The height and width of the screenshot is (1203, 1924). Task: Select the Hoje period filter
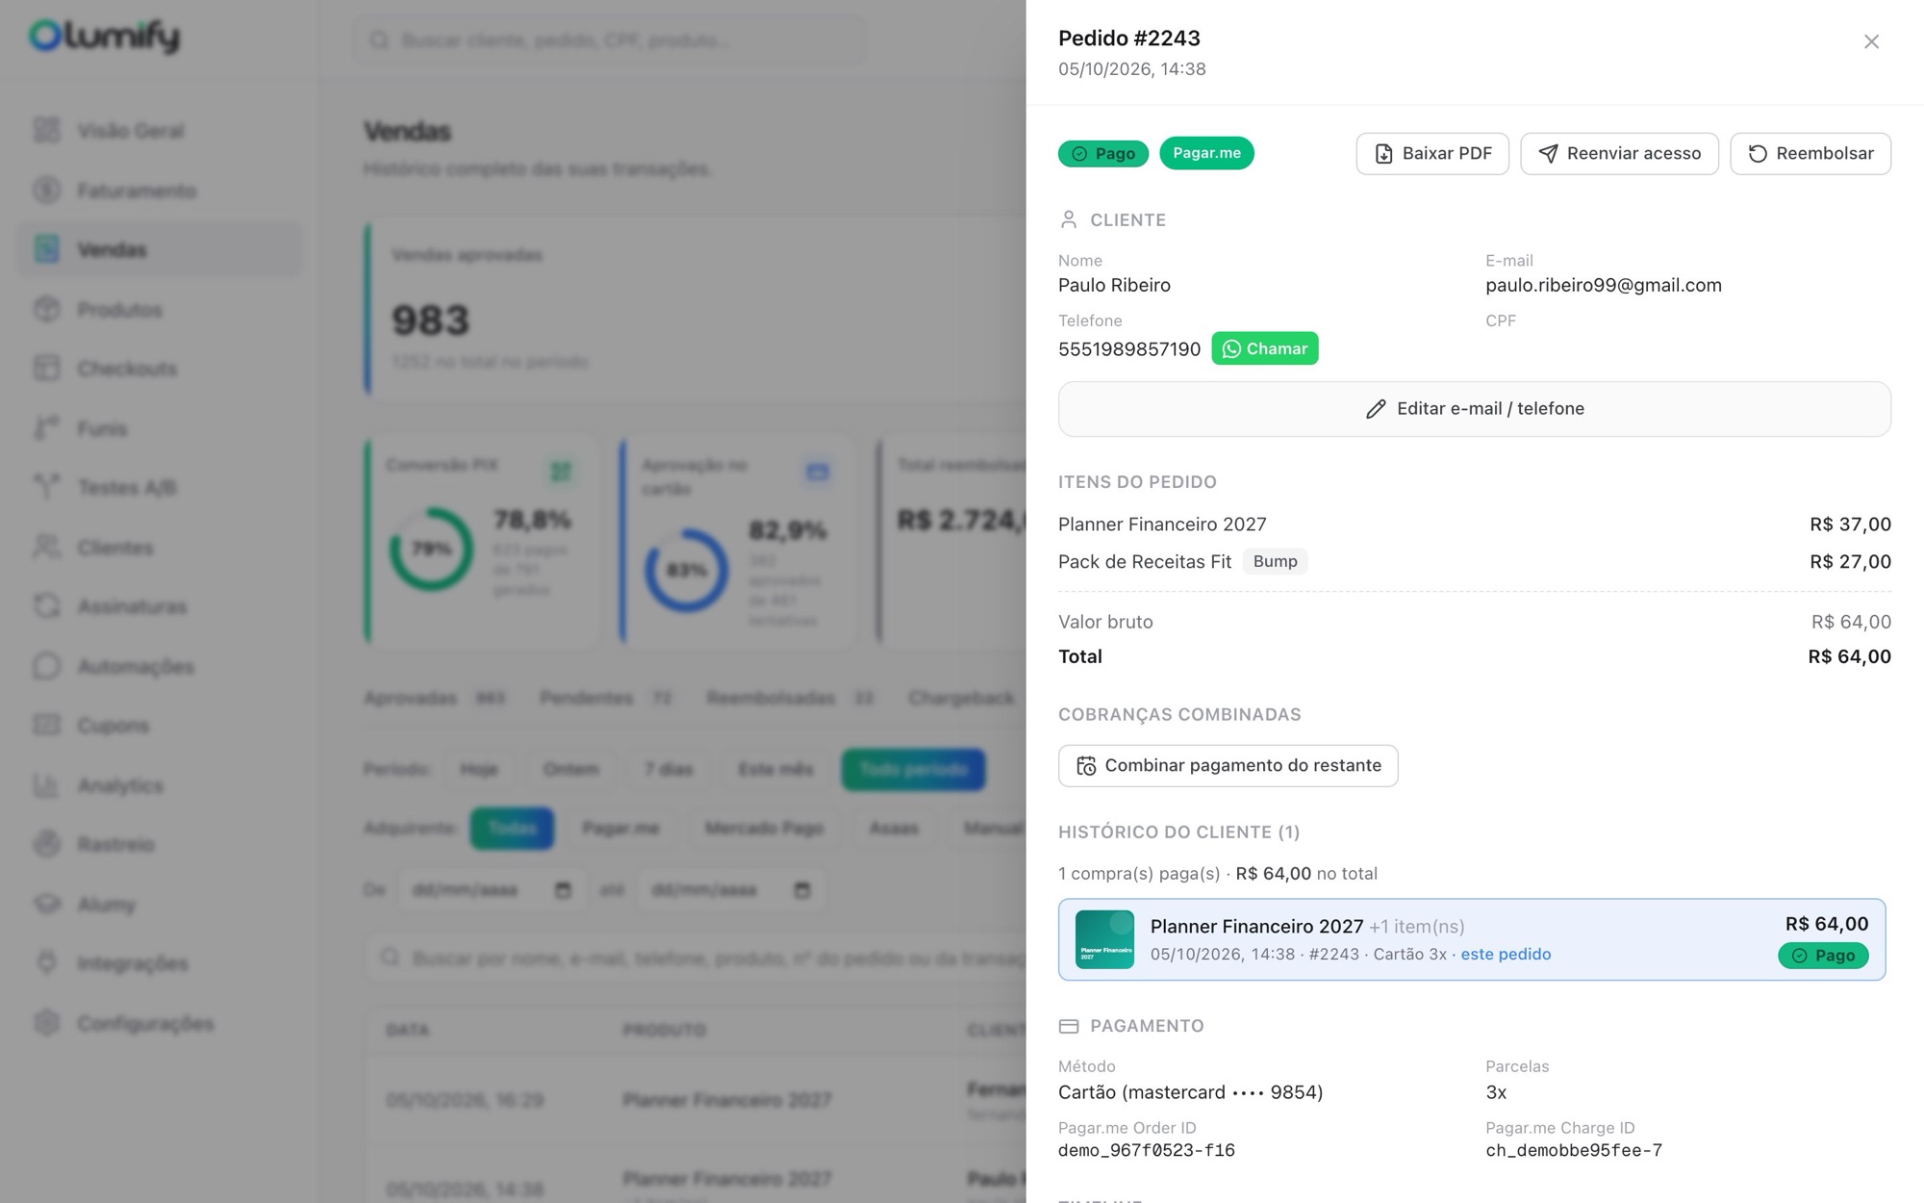point(478,770)
